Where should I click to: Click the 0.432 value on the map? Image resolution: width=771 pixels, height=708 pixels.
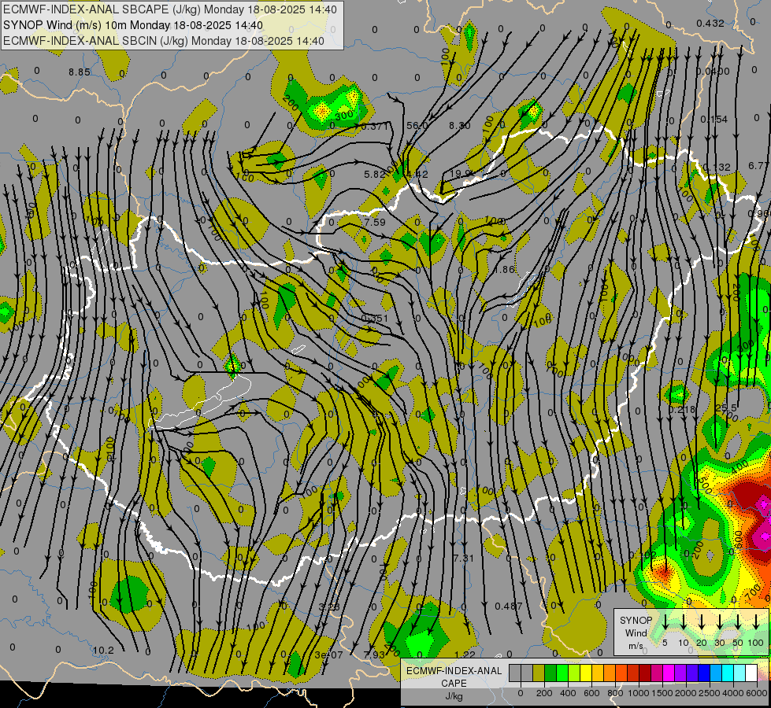click(x=710, y=23)
